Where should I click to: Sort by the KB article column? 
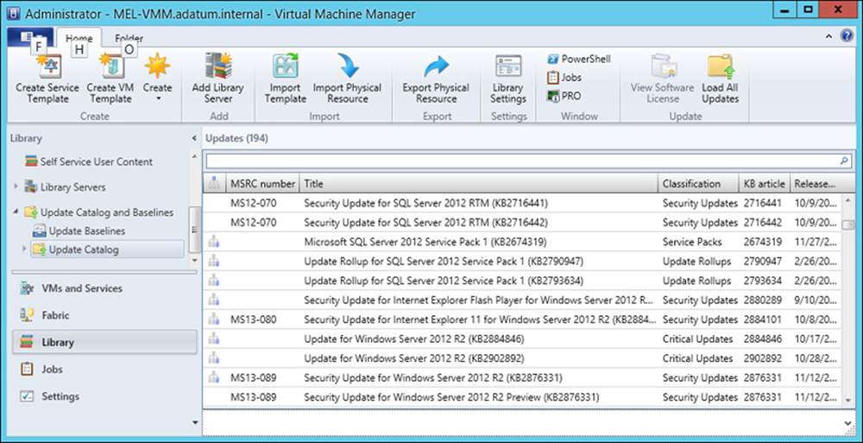coord(765,184)
